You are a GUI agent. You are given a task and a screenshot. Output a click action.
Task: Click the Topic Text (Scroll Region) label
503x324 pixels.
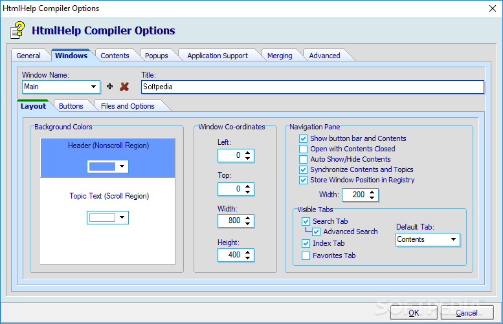[109, 196]
